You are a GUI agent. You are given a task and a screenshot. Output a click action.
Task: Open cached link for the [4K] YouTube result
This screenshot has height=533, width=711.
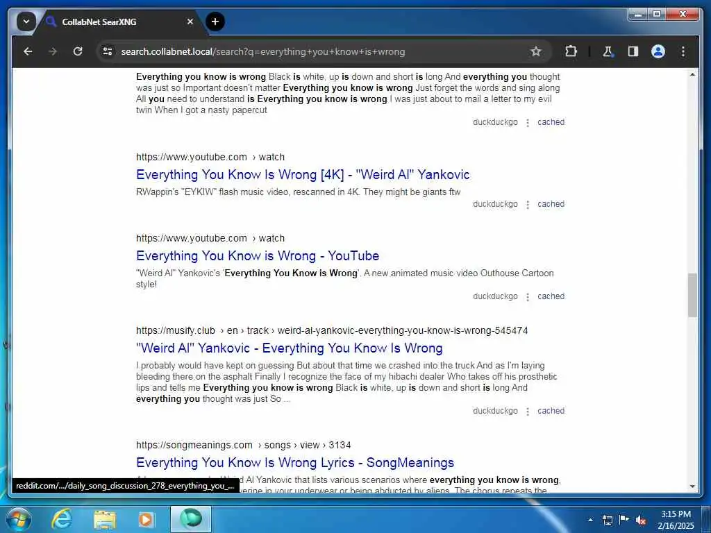551,204
